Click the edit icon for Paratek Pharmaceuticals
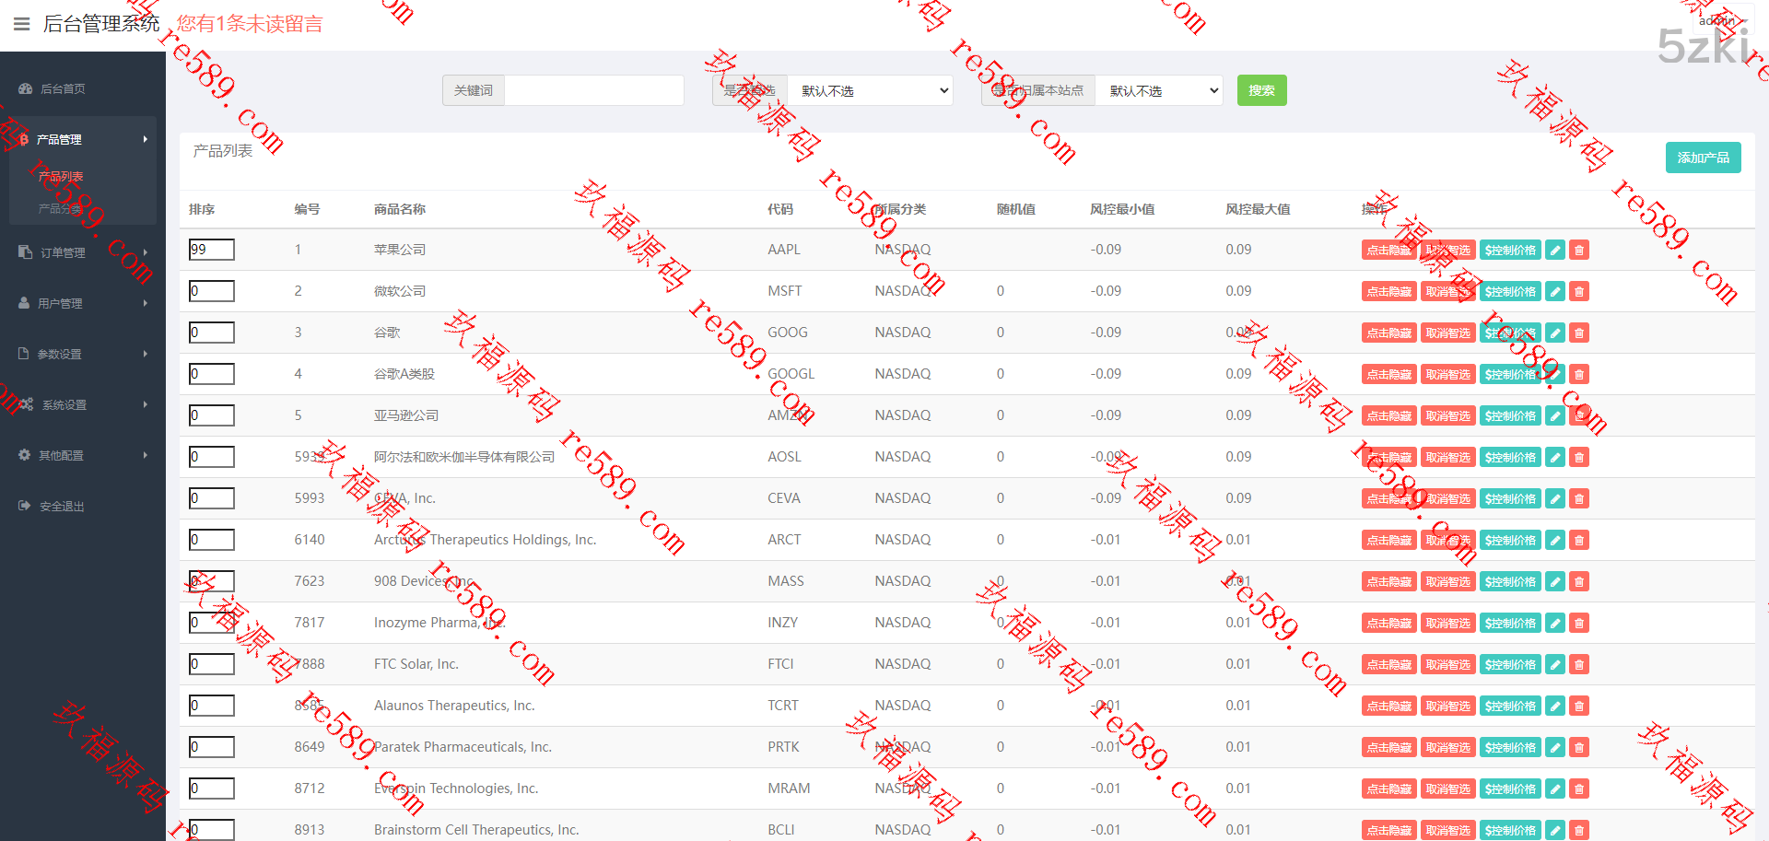 (x=1555, y=748)
